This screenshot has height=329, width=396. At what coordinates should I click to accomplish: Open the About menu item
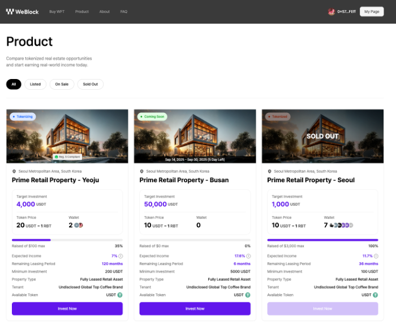pyautogui.click(x=105, y=12)
